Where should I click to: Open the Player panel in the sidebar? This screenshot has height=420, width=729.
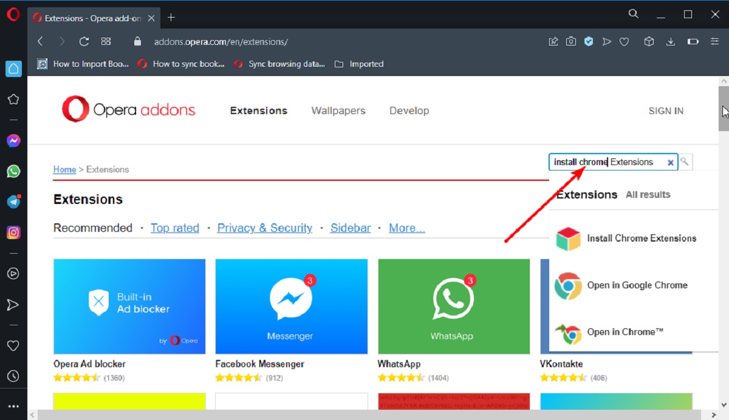13,274
